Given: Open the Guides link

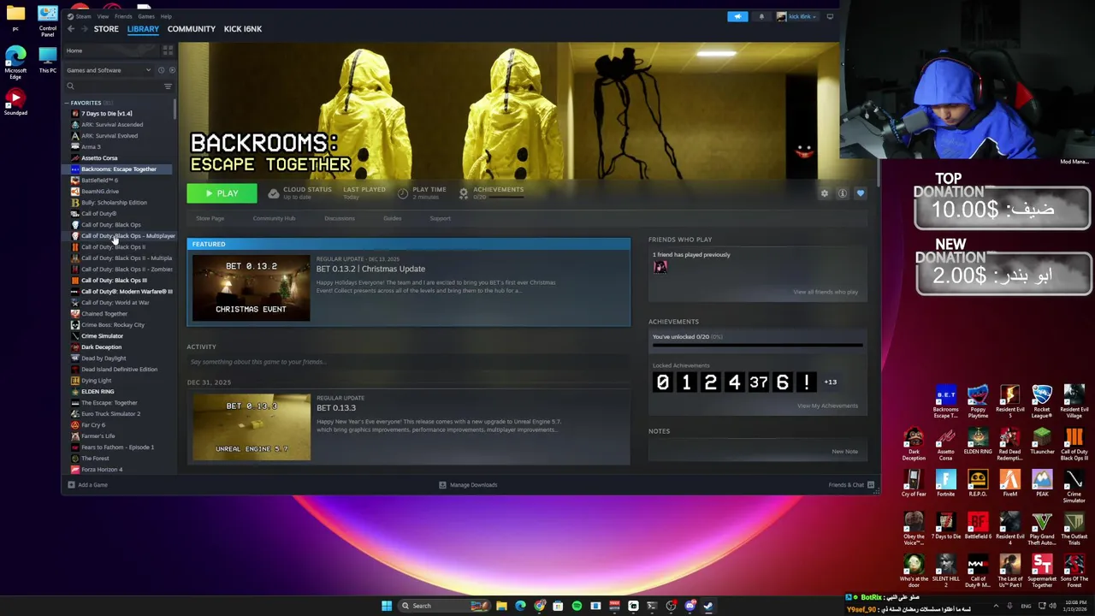Looking at the screenshot, I should 393,218.
